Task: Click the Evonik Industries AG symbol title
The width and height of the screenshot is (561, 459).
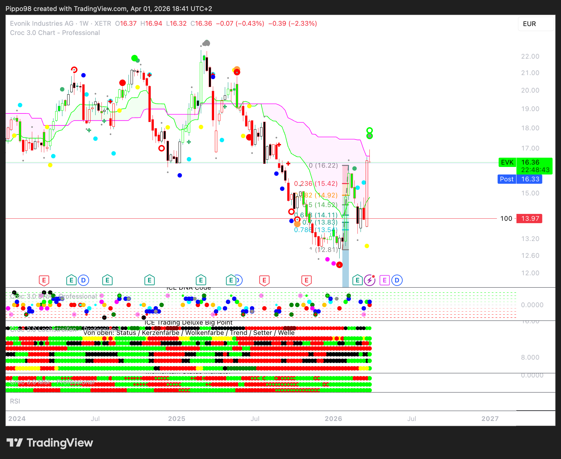Action: click(x=42, y=24)
